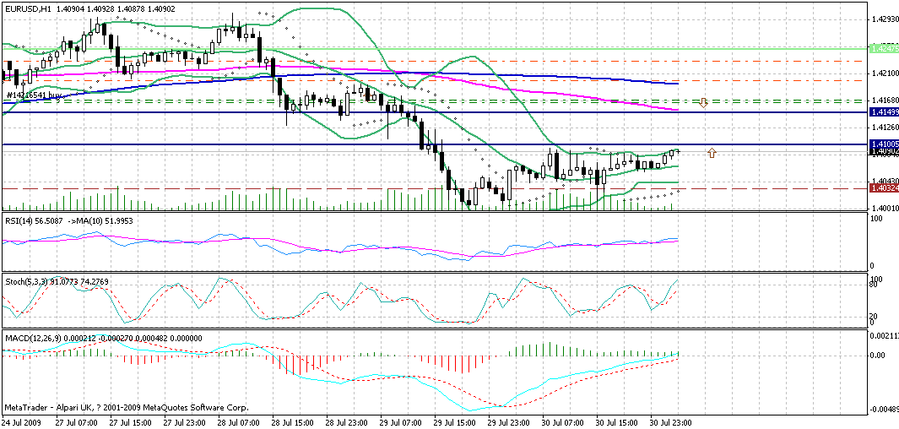Click the #14216541 buy order label
Image resolution: width=899 pixels, height=429 pixels.
point(34,94)
